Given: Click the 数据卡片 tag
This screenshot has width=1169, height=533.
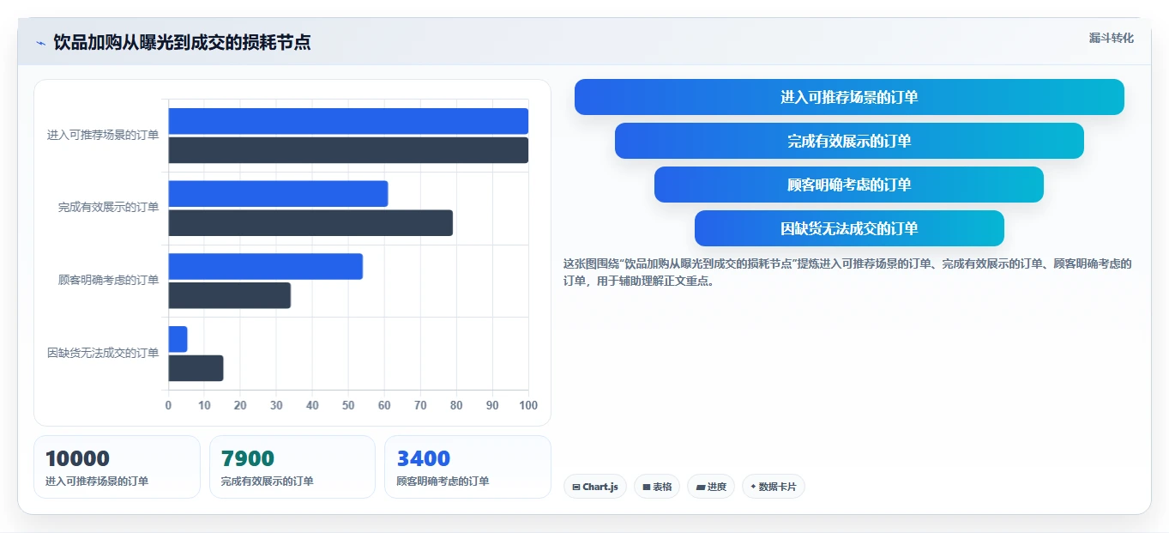Looking at the screenshot, I should [774, 487].
